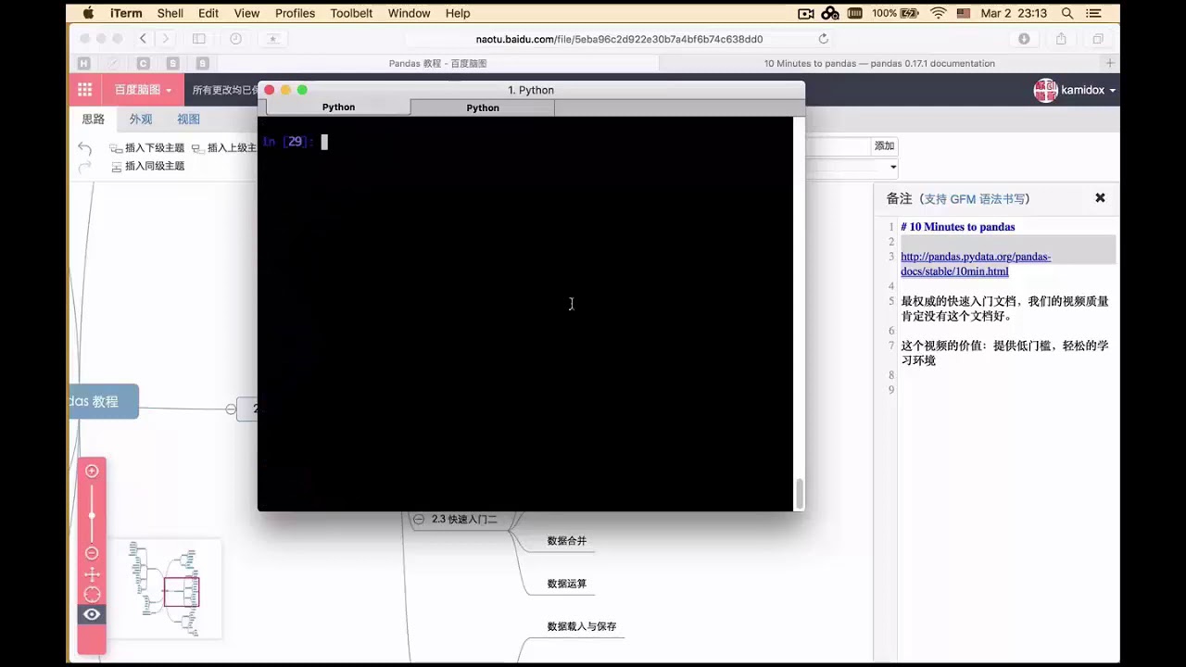This screenshot has width=1186, height=667.
Task: Select the 数据载入与保存 node
Action: (582, 627)
